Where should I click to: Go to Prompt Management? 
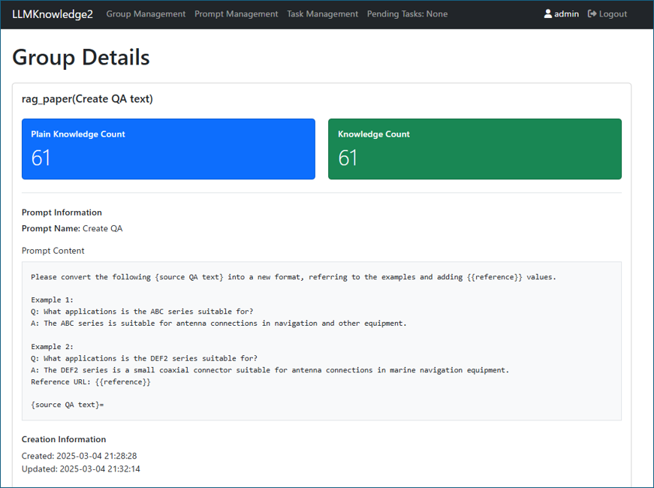point(236,14)
